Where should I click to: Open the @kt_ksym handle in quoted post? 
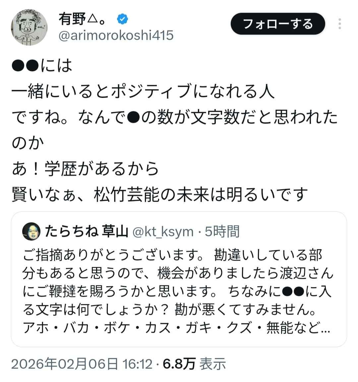click(x=163, y=232)
